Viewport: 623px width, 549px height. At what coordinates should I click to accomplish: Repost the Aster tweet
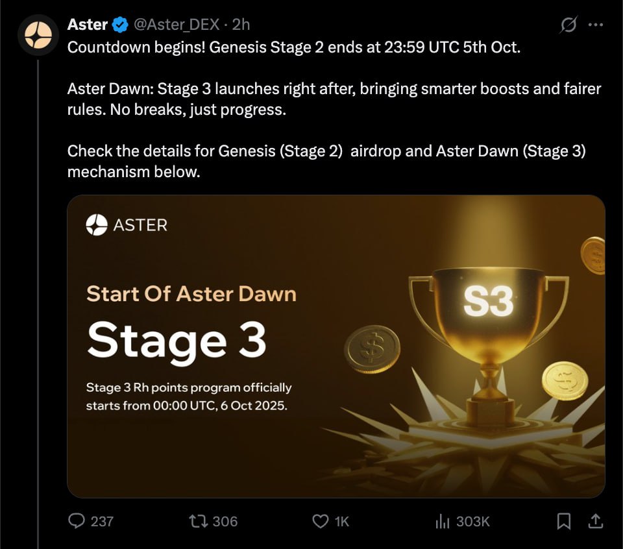pyautogui.click(x=197, y=520)
